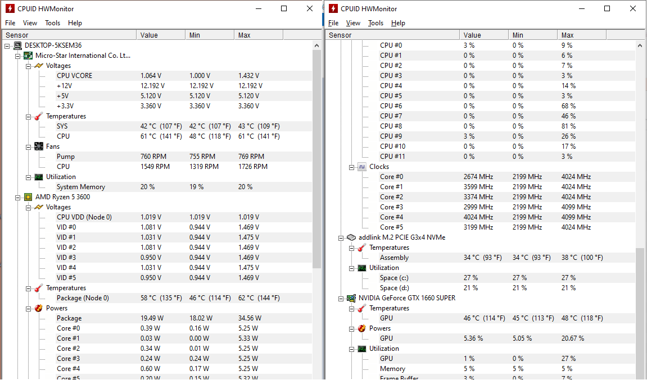647x380 pixels.
Task: Click the Micro-Star Utilization graph icon
Action: click(x=39, y=177)
